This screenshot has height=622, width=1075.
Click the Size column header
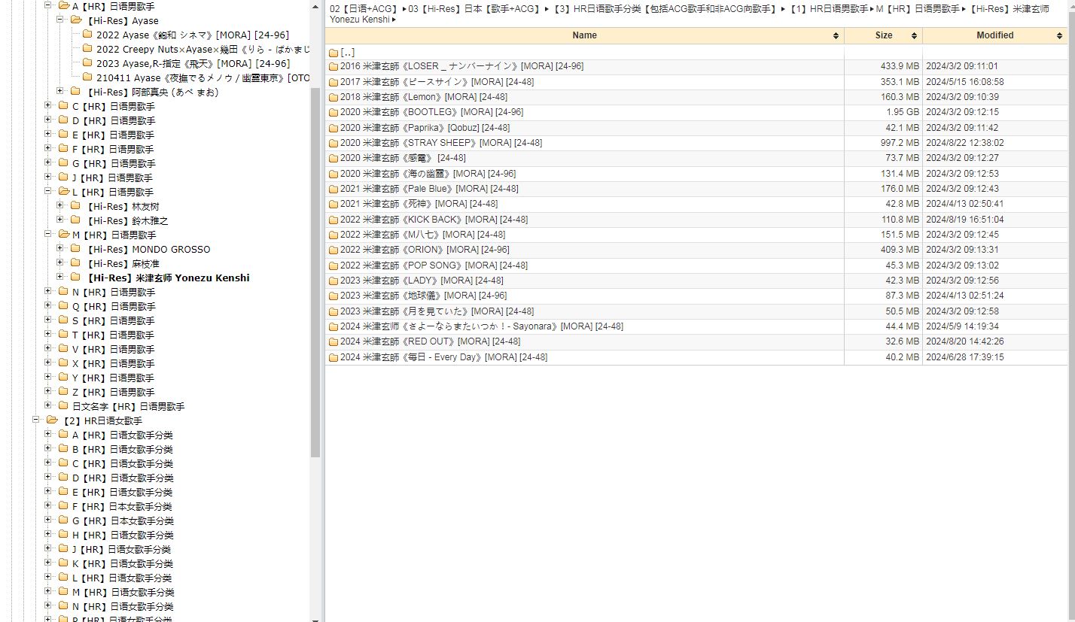pos(883,35)
